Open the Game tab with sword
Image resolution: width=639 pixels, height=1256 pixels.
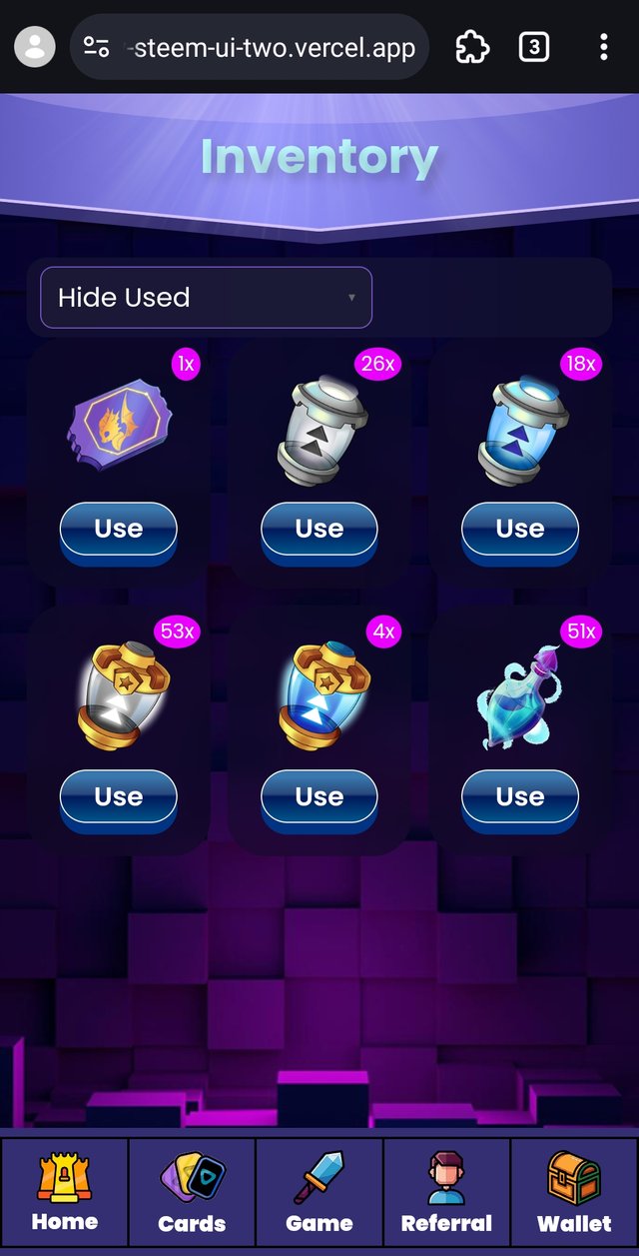click(x=319, y=1192)
